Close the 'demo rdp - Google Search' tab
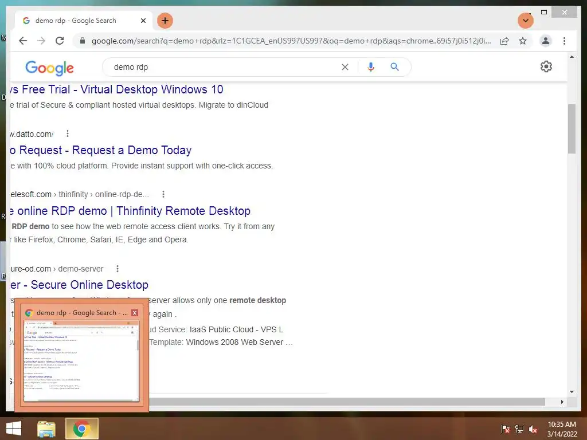Image resolution: width=587 pixels, height=440 pixels. 143,21
